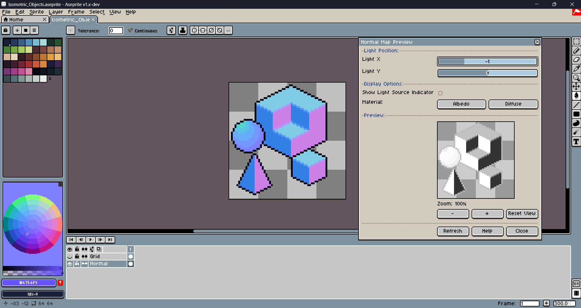The height and width of the screenshot is (308, 581).
Task: Click the background color Idx-0 swatch
Action: coord(33,294)
